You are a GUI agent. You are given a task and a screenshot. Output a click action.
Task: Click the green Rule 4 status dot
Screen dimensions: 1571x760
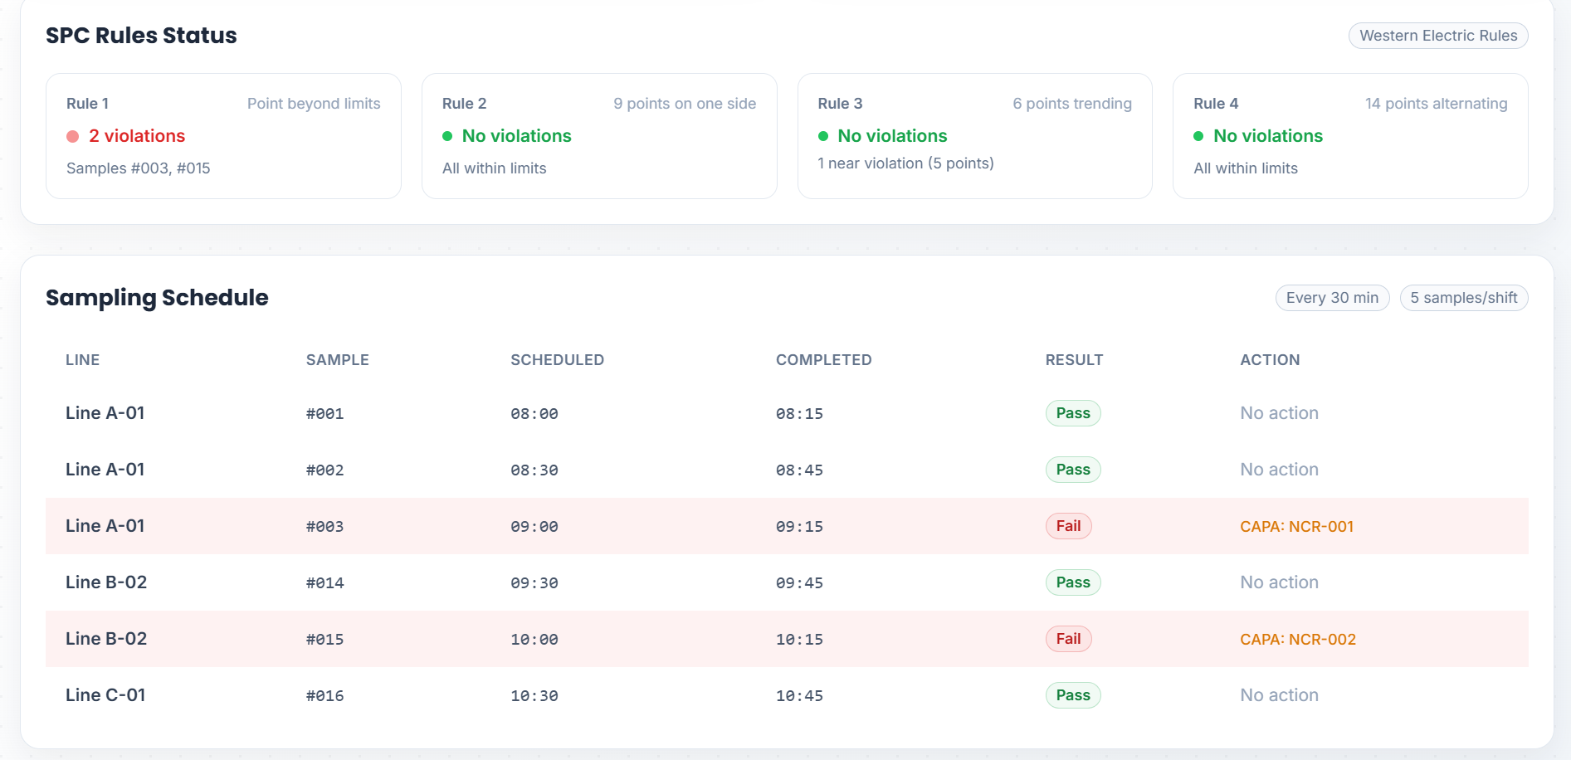(1198, 136)
